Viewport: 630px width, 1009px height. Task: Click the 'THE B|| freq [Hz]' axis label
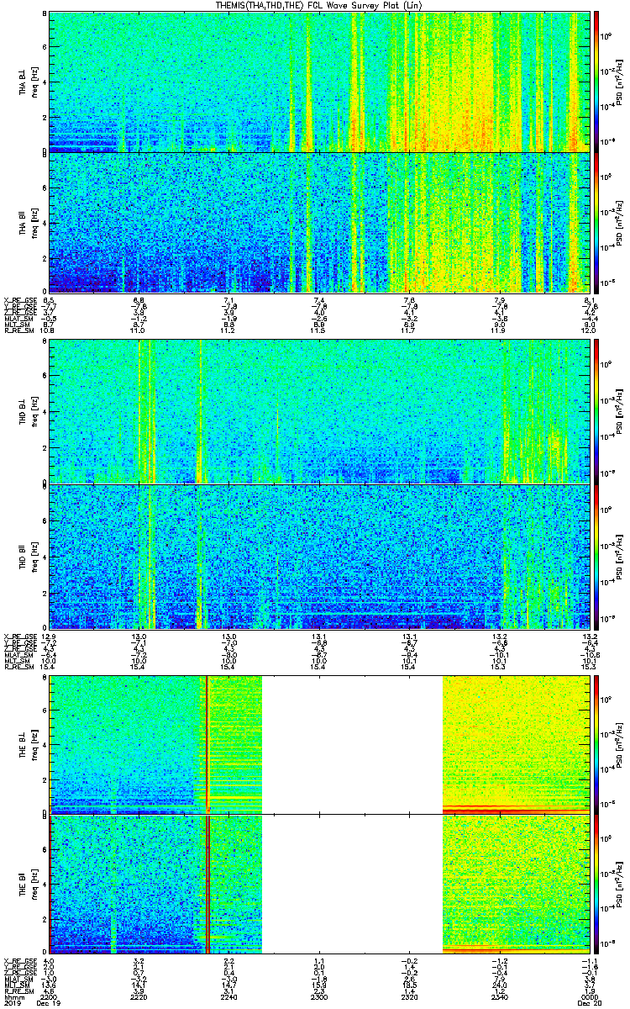coord(28,885)
